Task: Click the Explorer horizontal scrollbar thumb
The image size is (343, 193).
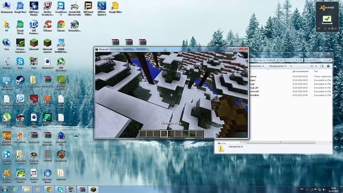Action: point(281,142)
